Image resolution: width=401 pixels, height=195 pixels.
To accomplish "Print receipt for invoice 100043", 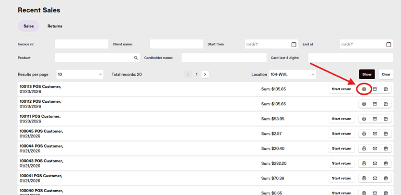I will (364, 163).
